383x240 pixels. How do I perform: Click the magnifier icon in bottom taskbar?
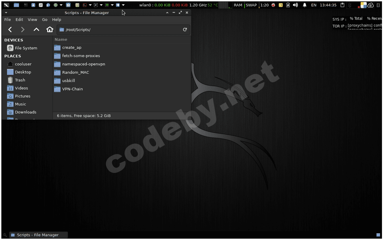click(5, 235)
